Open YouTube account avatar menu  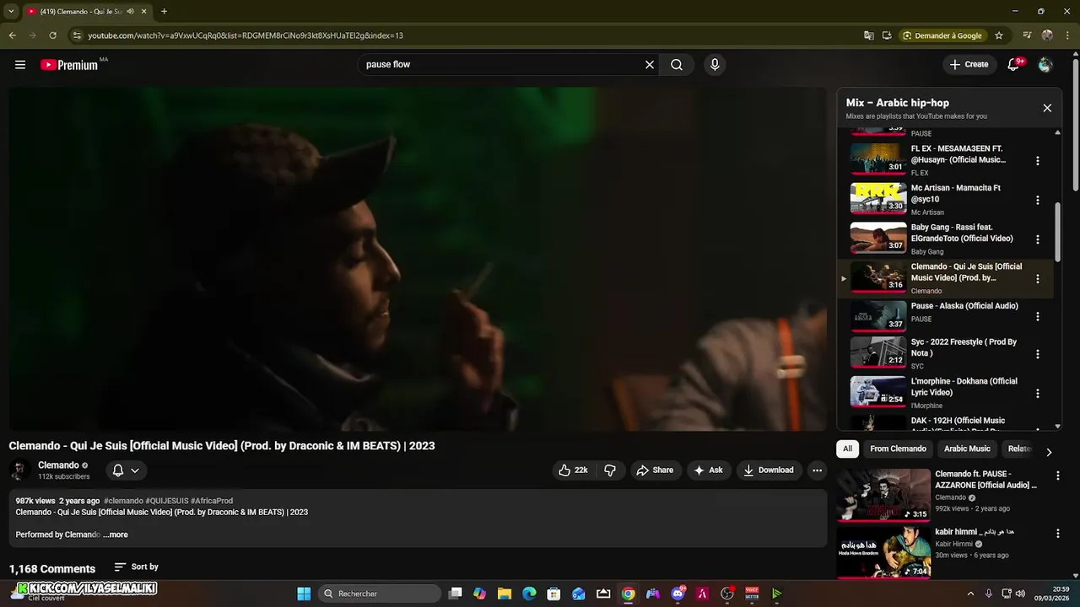click(1045, 64)
